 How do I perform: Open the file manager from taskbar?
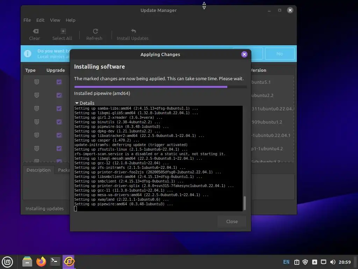coord(27,261)
